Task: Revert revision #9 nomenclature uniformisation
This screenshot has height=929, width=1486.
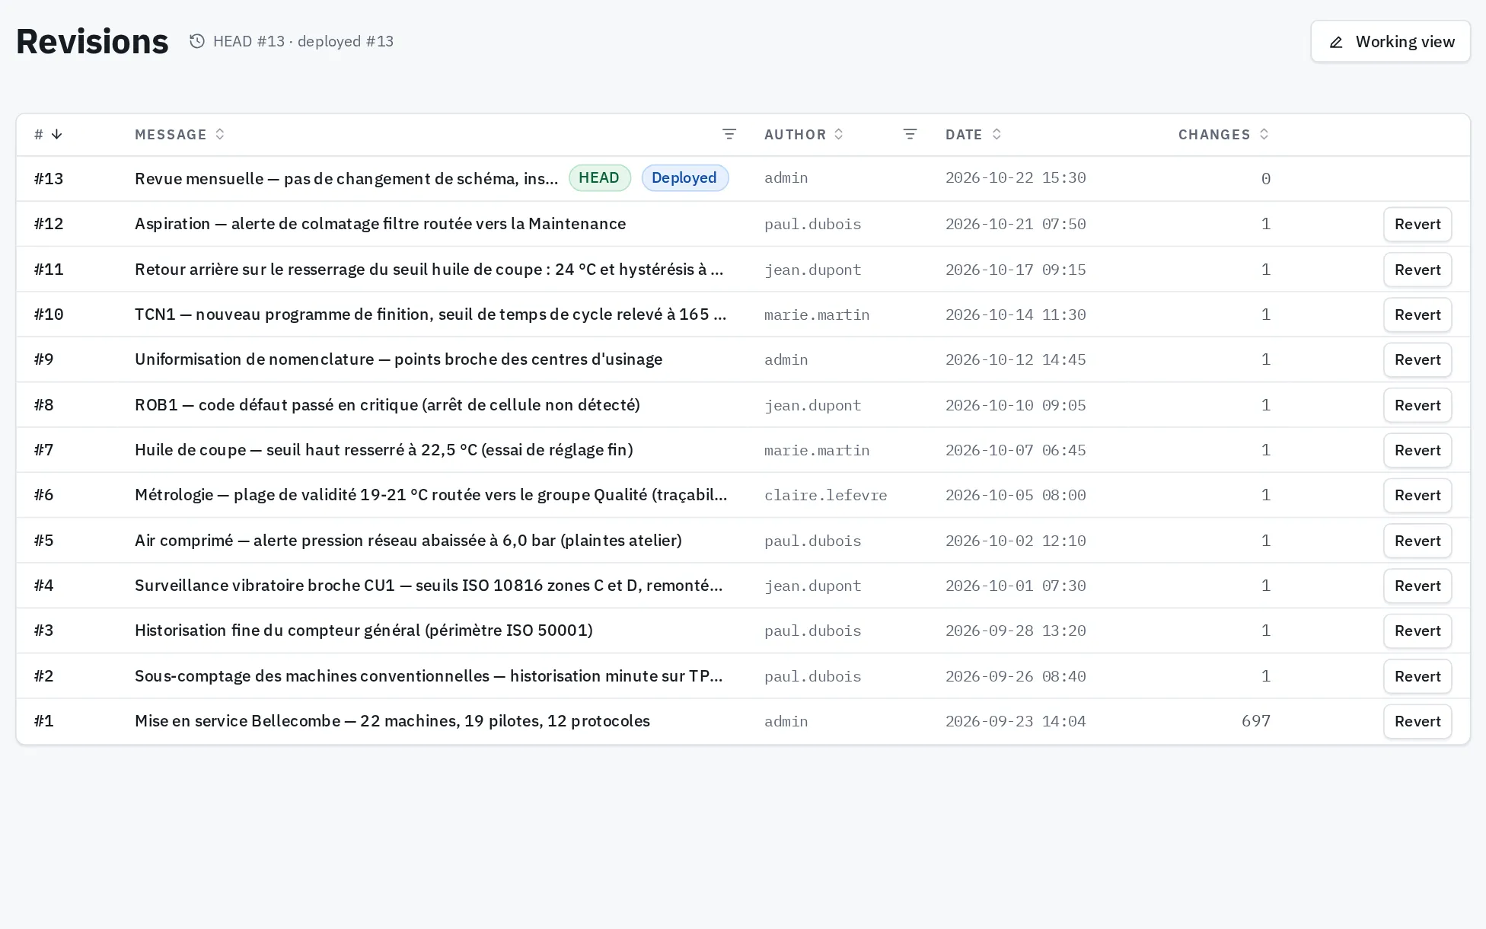Action: pyautogui.click(x=1417, y=359)
